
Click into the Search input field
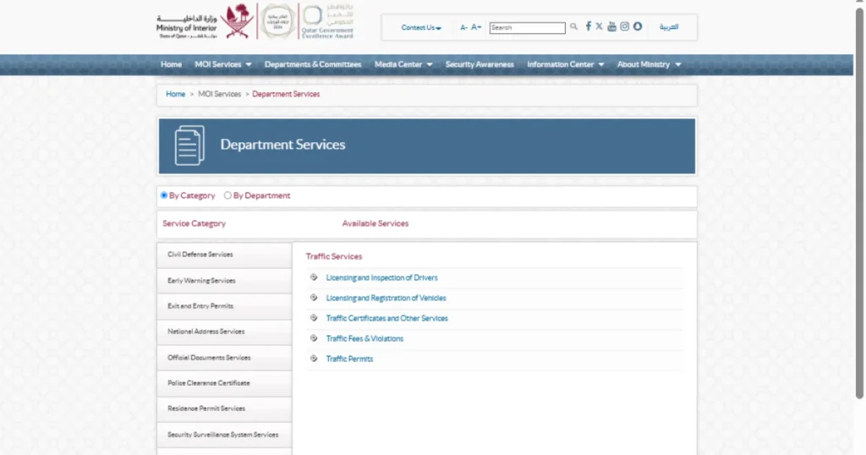[x=528, y=28]
